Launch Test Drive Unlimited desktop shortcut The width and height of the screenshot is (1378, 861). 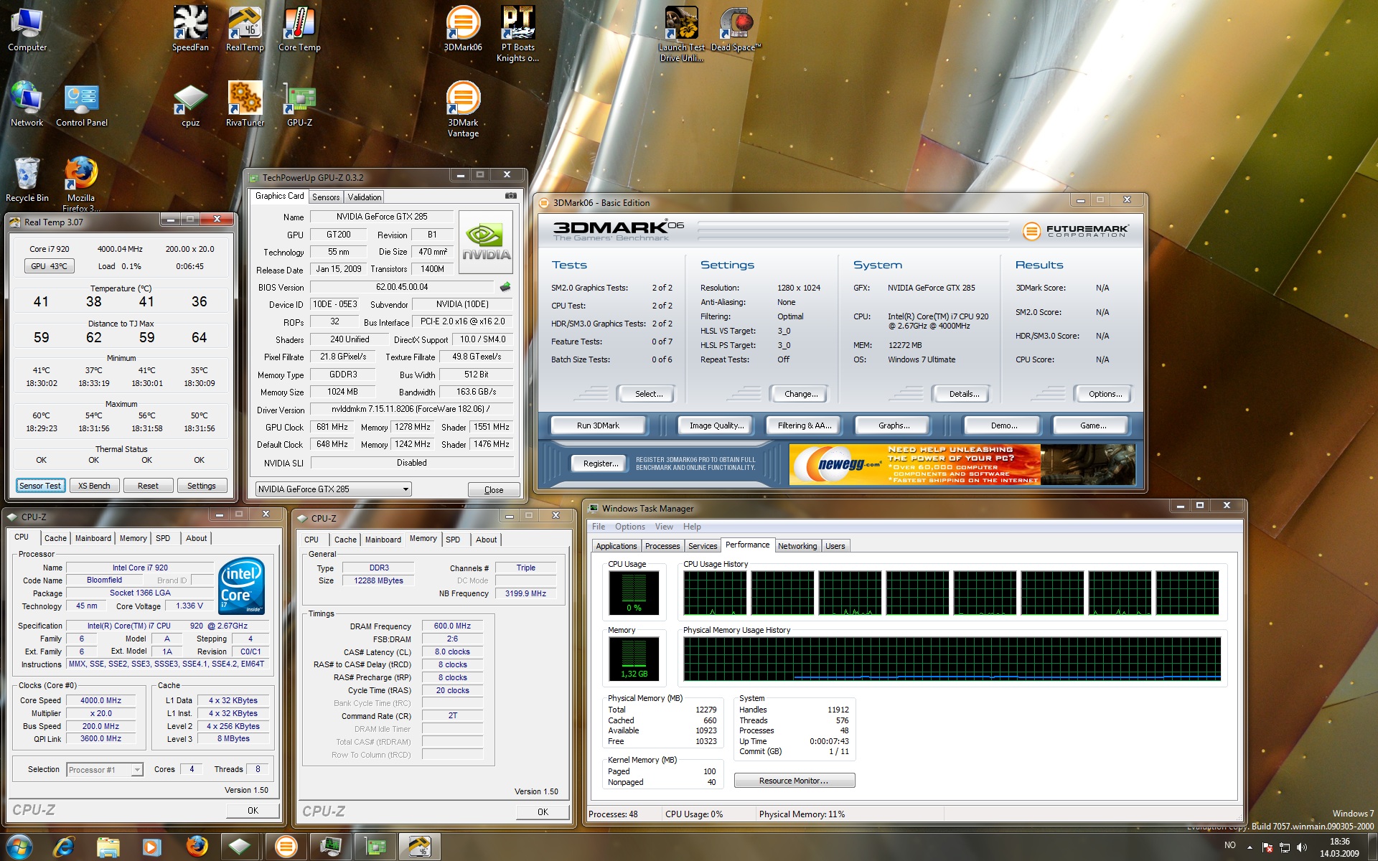682,34
